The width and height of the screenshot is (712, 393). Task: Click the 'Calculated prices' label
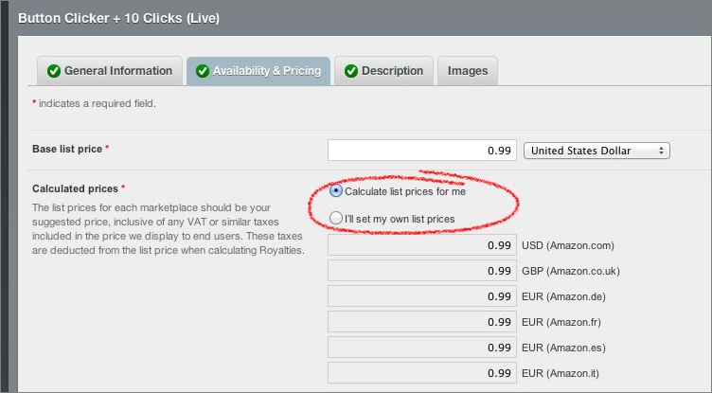(76, 189)
